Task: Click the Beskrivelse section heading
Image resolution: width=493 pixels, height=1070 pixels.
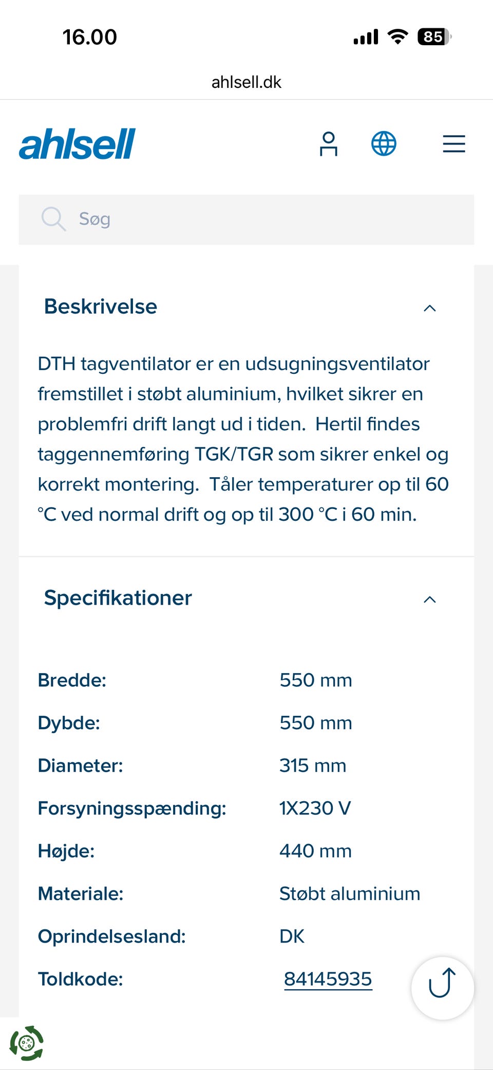Action: click(x=101, y=306)
